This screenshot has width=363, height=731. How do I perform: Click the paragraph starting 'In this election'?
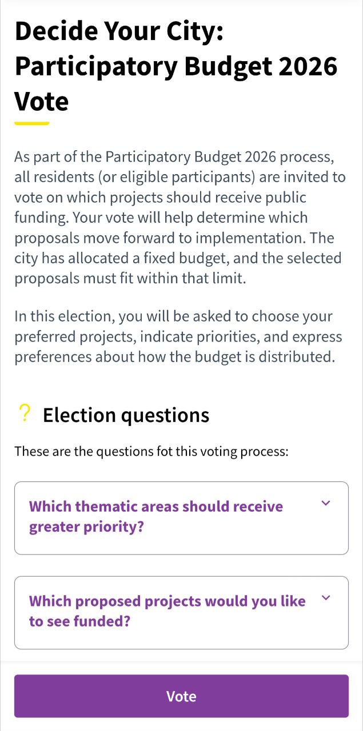click(178, 336)
